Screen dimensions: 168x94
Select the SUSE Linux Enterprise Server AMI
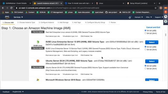152,42
